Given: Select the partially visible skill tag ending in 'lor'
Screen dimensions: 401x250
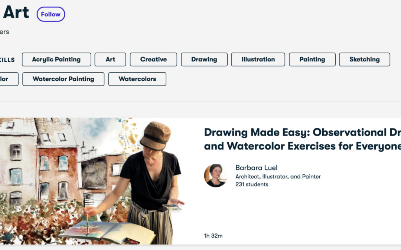Looking at the screenshot, I should point(8,79).
